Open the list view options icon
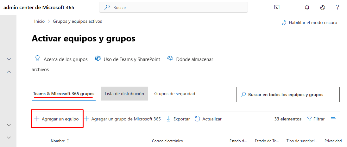 pyautogui.click(x=333, y=119)
